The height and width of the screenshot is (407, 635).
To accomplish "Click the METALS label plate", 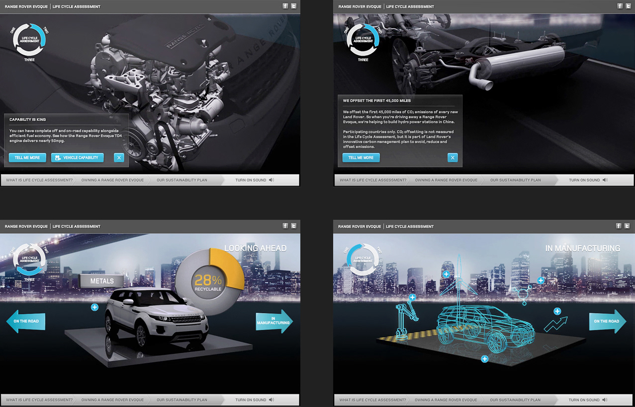I will coord(102,281).
